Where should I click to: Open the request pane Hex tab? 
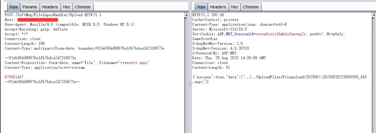(x=66, y=7)
